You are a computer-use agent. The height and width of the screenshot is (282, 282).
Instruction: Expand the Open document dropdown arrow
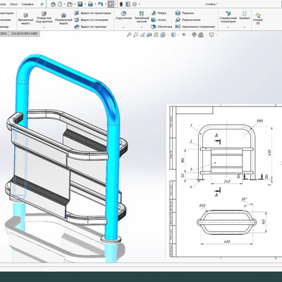pyautogui.click(x=74, y=4)
